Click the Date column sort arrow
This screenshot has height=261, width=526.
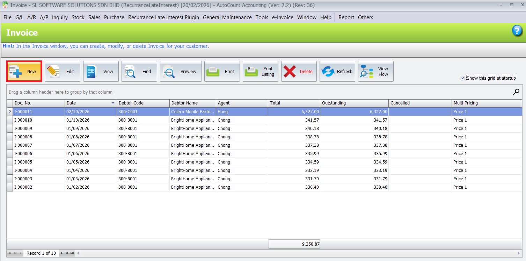[113, 103]
